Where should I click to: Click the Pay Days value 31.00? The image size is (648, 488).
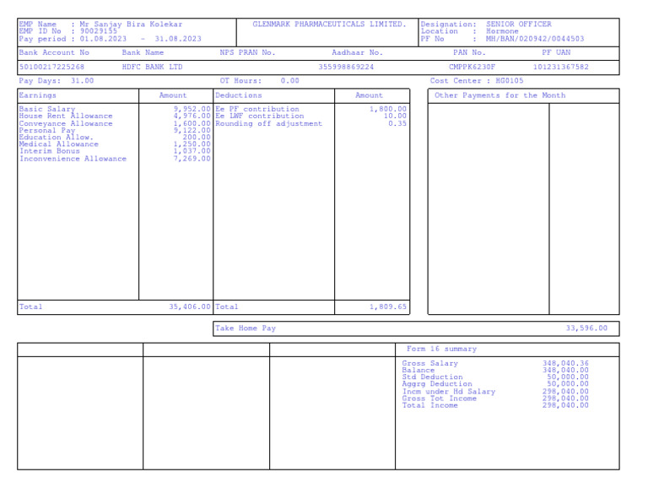coord(82,81)
